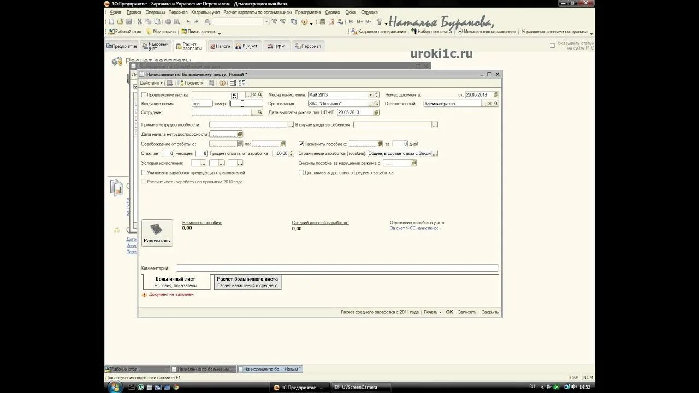Screen dimensions: 699x393
Task: Click За счет ФСС начислено link
Action: pos(415,228)
